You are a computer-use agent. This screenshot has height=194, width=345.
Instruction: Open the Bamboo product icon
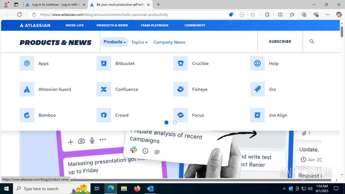[27, 115]
